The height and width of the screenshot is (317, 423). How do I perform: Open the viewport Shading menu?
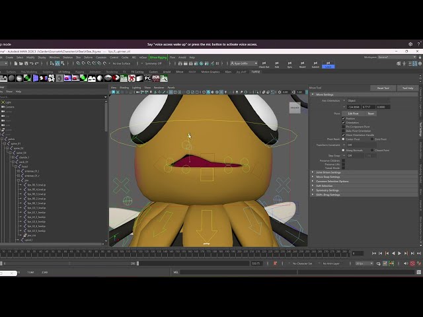tap(124, 88)
